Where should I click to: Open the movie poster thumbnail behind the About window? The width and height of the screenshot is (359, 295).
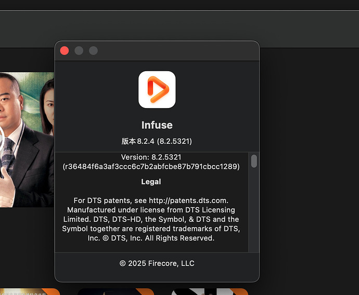27,140
